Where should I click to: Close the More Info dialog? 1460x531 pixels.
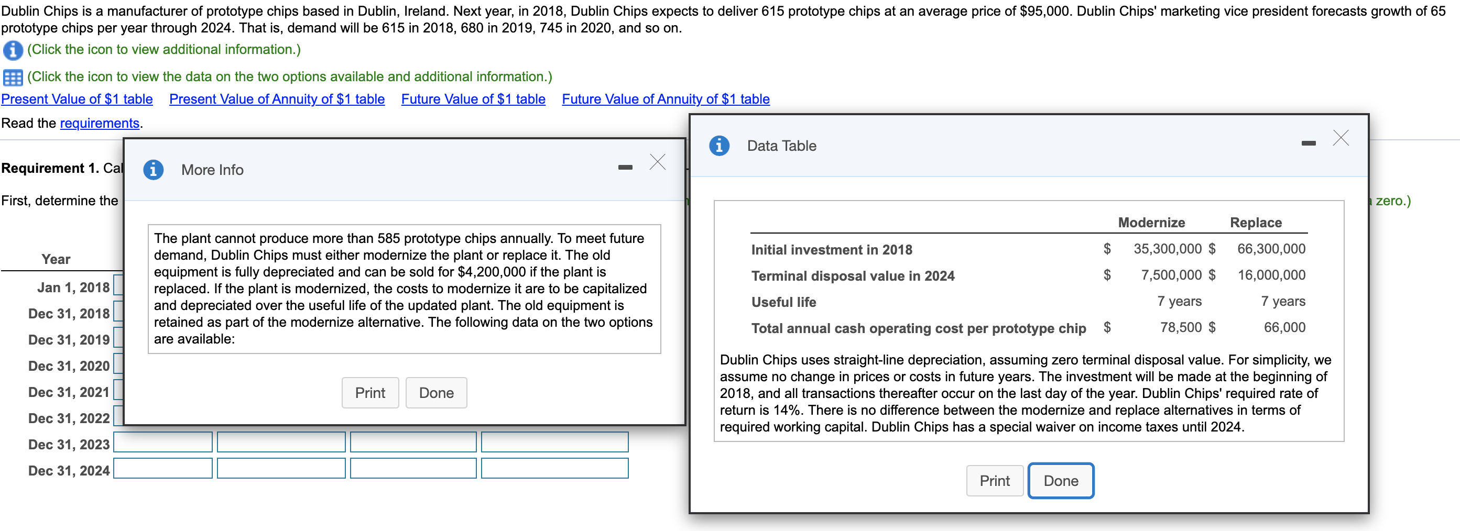[x=658, y=162]
